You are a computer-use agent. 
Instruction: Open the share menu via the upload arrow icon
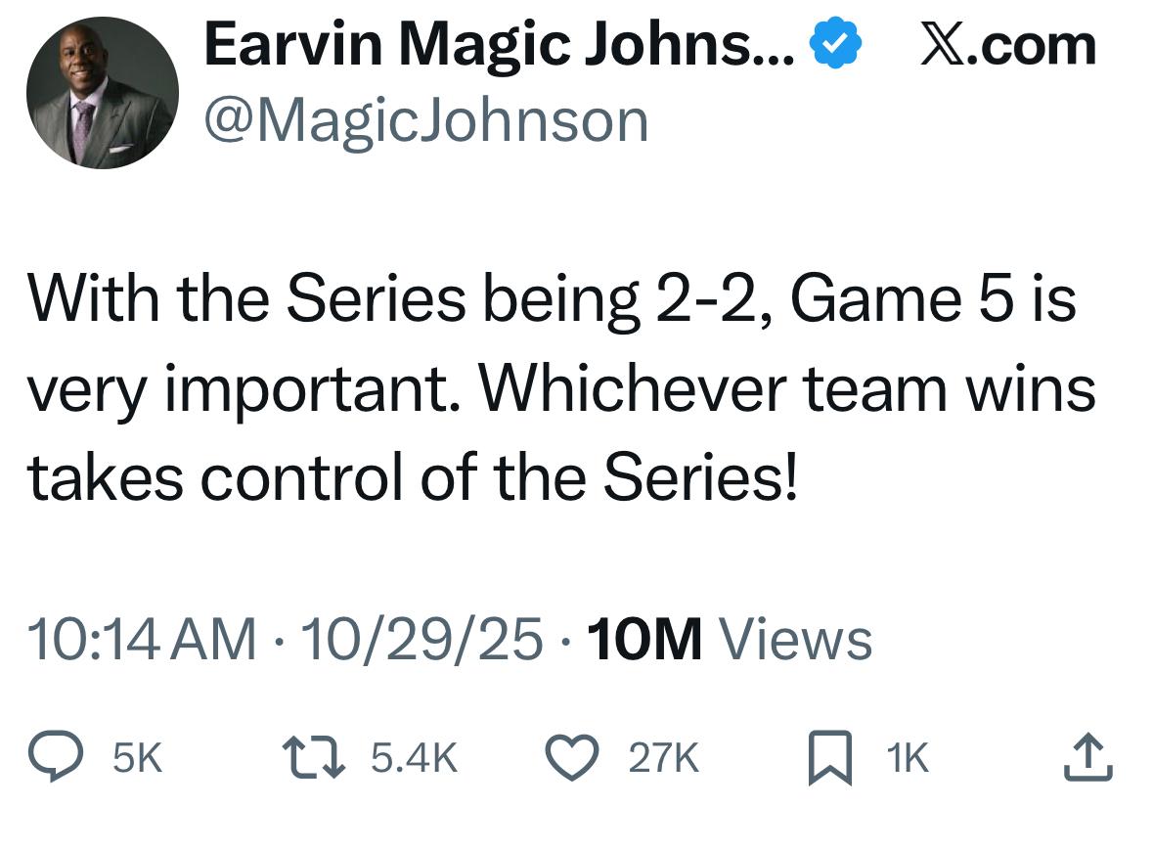1089,757
